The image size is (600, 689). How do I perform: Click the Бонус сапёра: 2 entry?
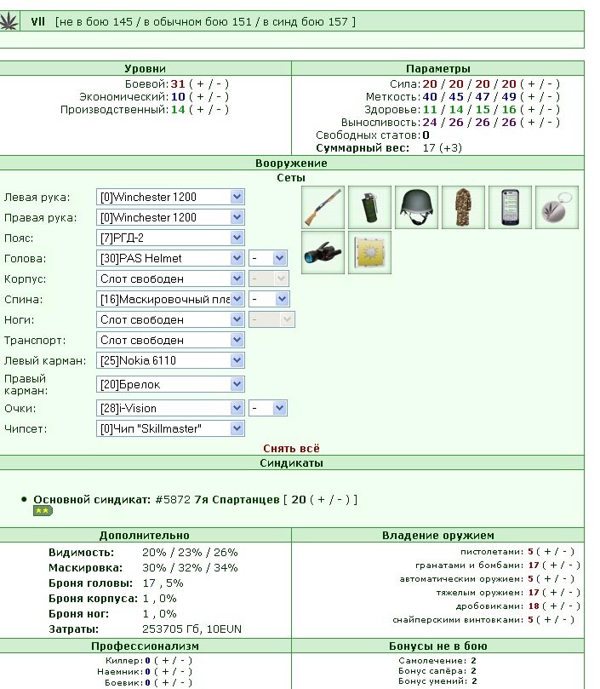coord(437,671)
